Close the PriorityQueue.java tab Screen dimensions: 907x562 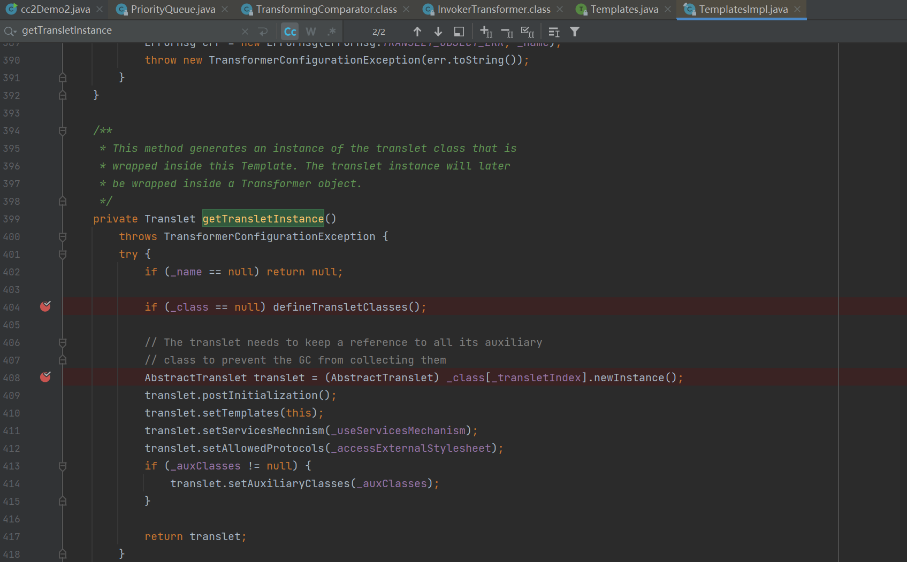[x=225, y=9]
